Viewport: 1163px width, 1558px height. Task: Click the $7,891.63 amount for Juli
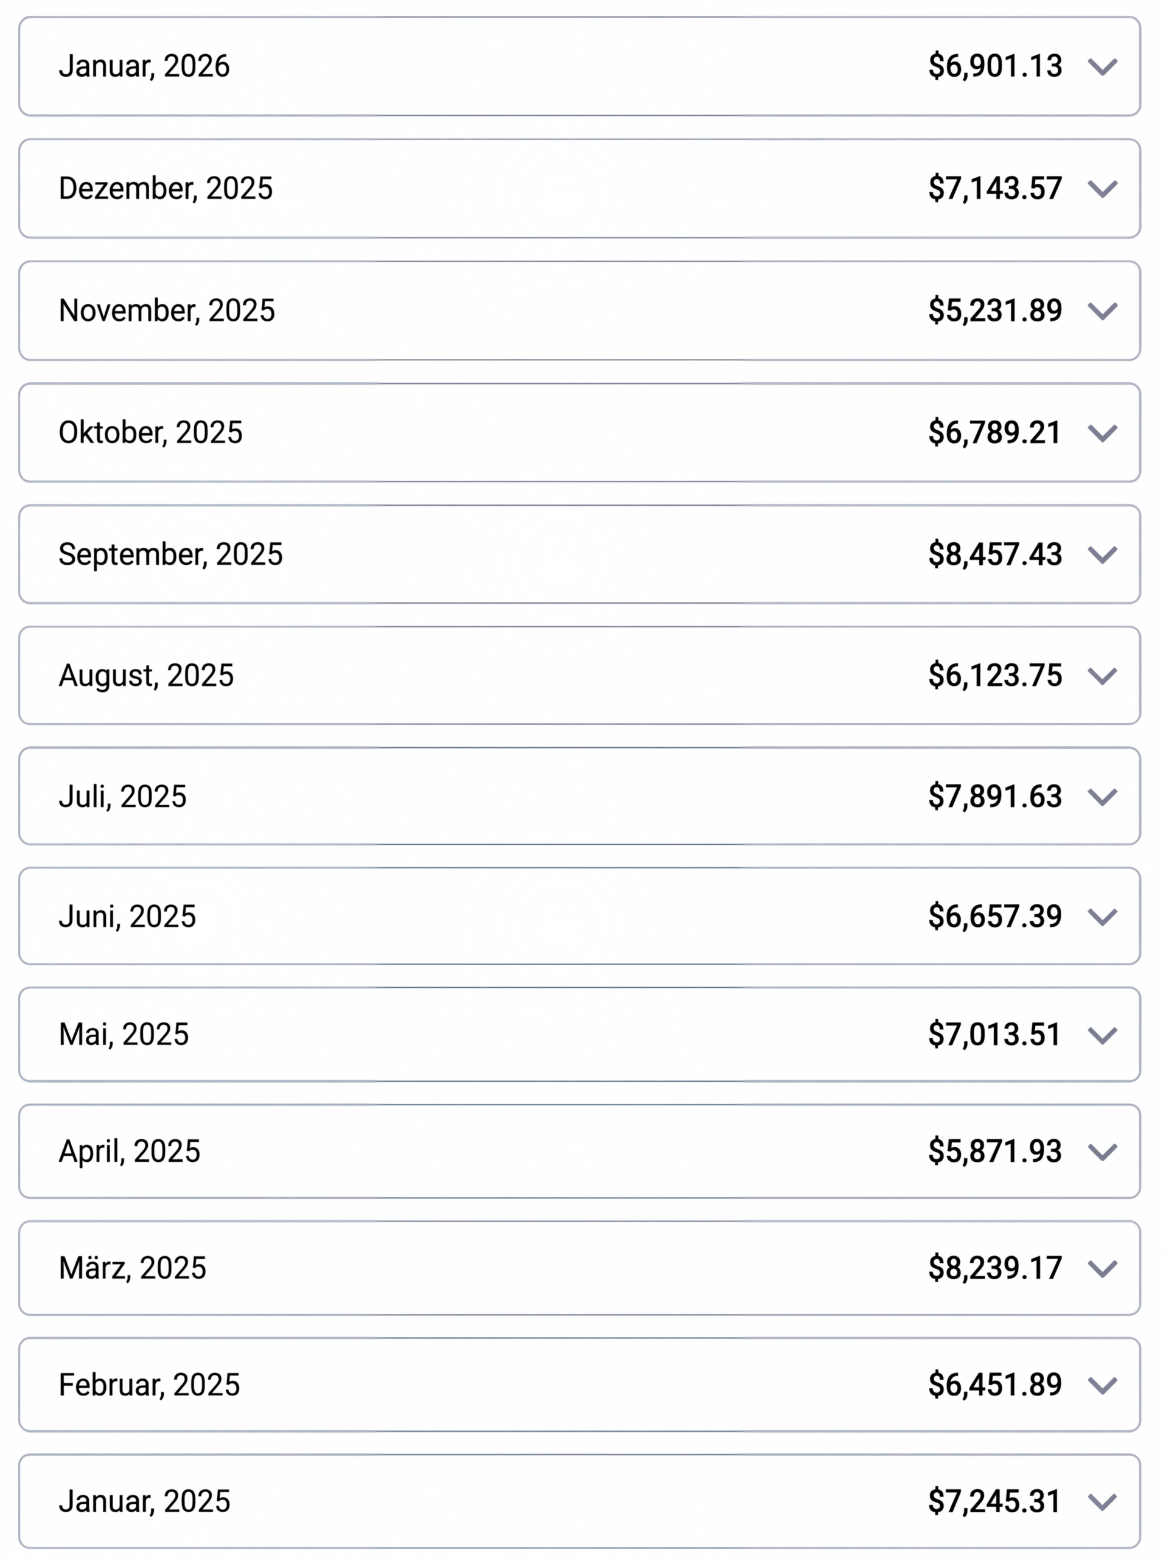point(994,796)
